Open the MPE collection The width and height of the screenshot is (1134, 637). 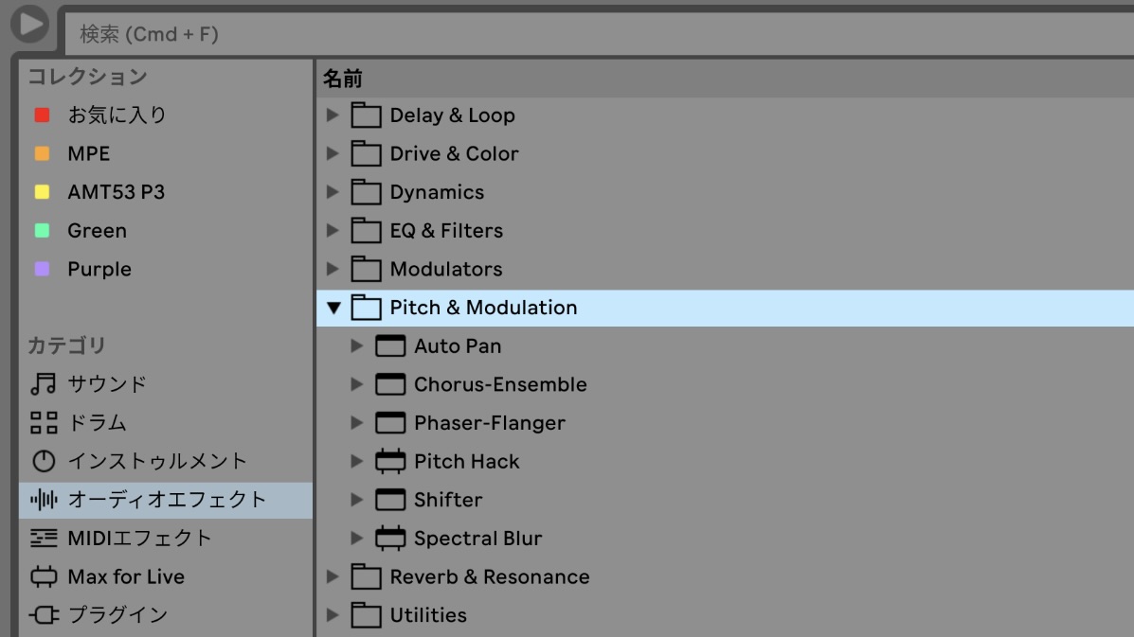point(88,153)
